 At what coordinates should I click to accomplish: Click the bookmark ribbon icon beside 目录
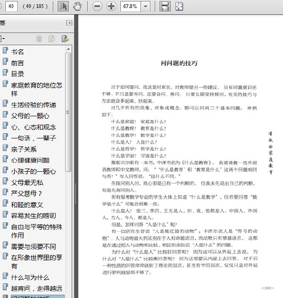coord(6,72)
